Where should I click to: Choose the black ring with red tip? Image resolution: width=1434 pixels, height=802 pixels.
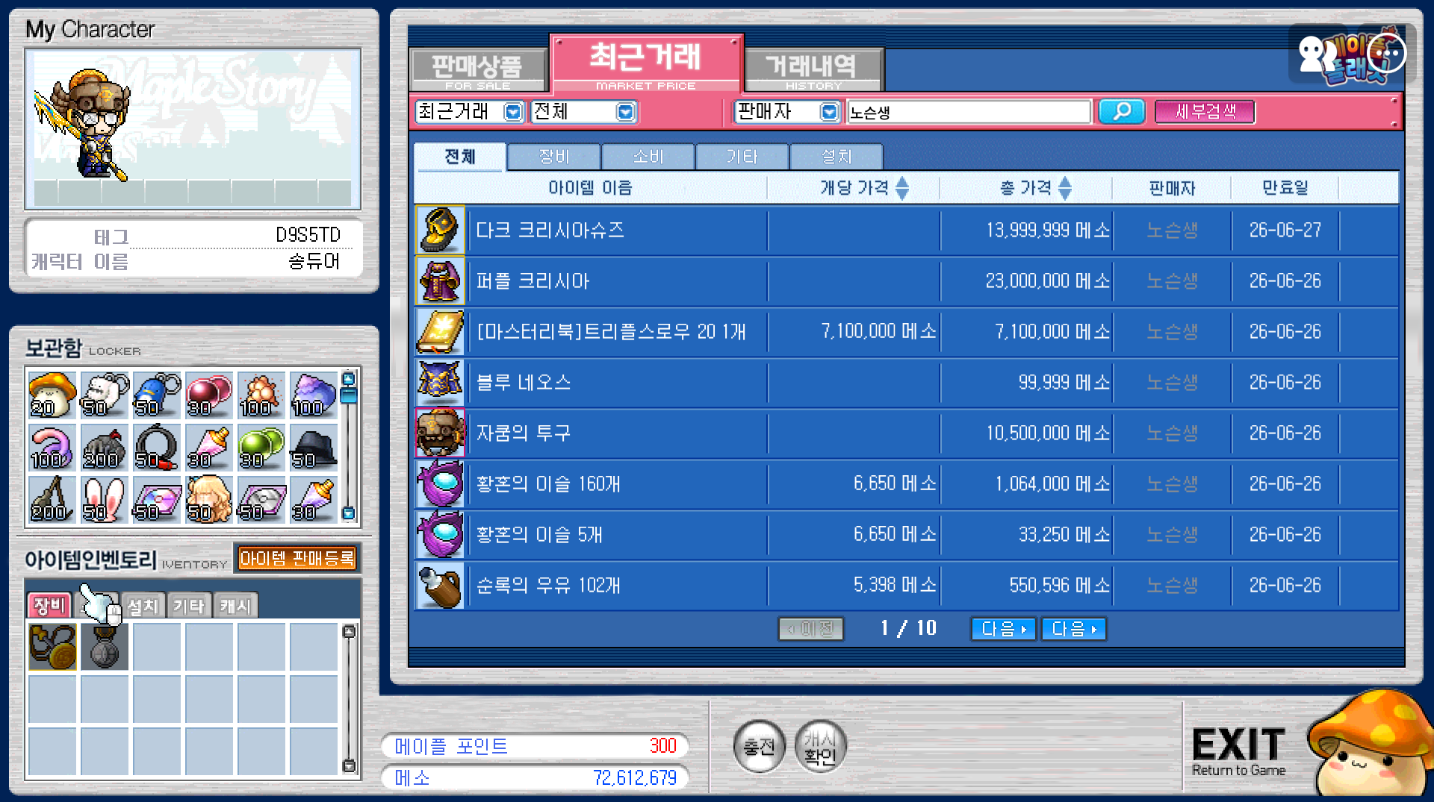pyautogui.click(x=157, y=447)
